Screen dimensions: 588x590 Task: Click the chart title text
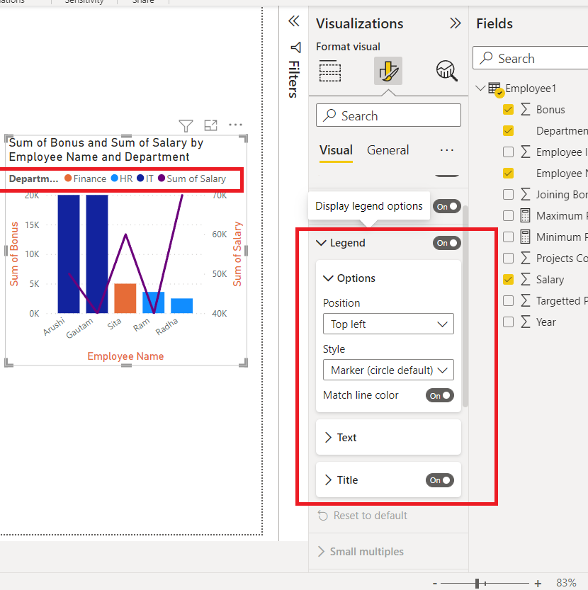[106, 149]
